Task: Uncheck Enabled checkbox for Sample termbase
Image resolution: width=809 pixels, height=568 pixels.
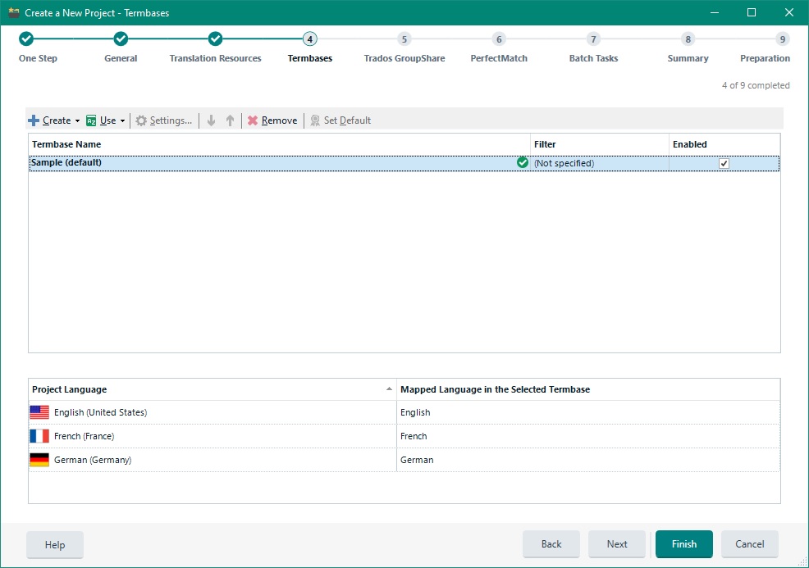Action: click(724, 163)
